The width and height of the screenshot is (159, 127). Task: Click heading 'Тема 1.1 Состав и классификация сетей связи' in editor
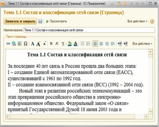[77, 55]
